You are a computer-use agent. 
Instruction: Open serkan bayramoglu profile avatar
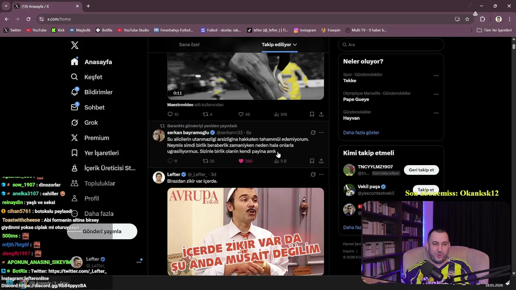coord(159,135)
